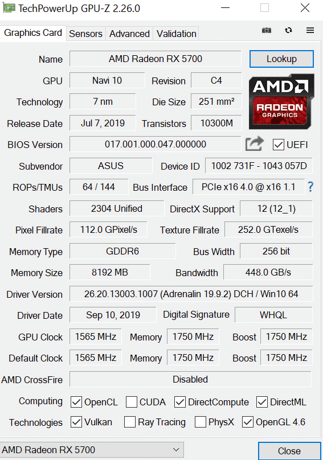323x460 pixels.
Task: Open the Validation tab
Action: (x=176, y=34)
